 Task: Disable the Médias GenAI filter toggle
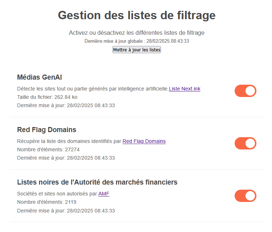(x=245, y=91)
